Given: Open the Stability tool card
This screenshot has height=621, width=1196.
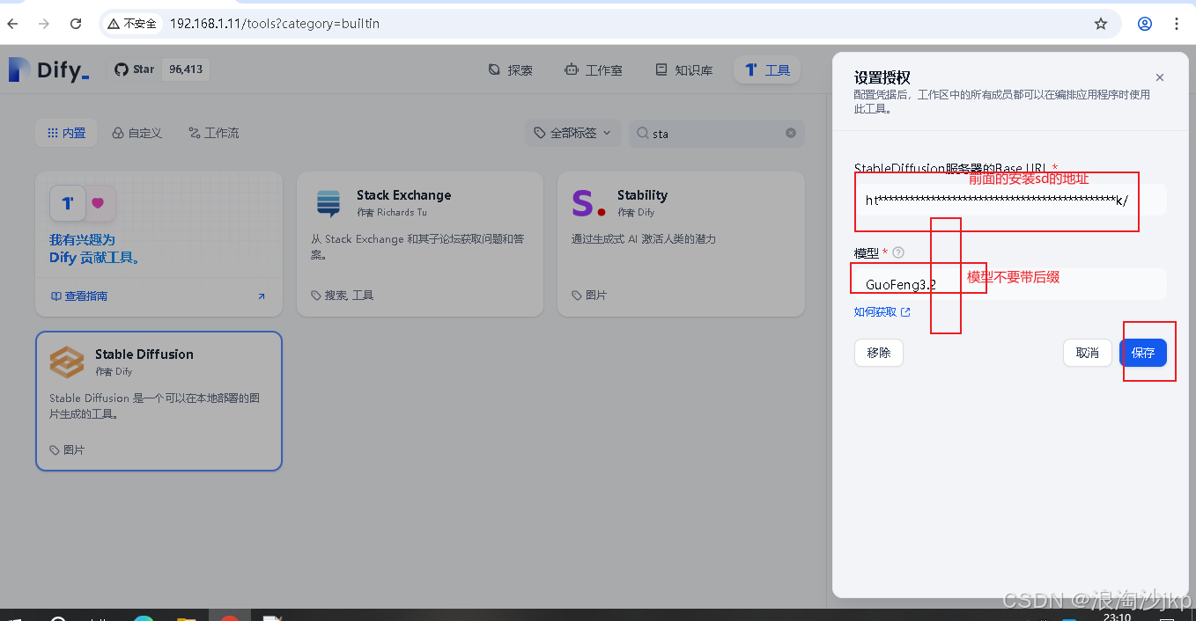Looking at the screenshot, I should click(681, 244).
